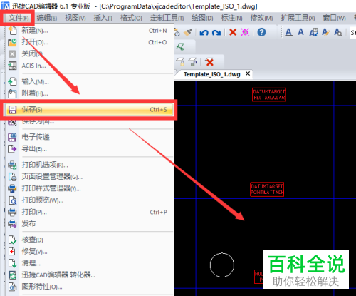
Task: Click the green shape icon on second toolbar row
Action: (180, 46)
